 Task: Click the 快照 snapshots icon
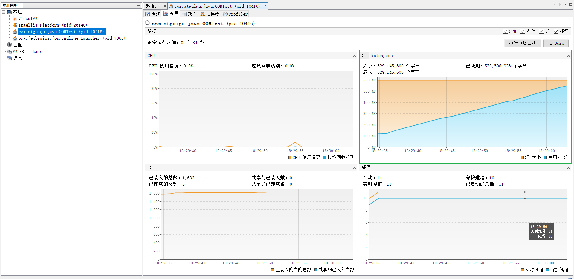click(x=9, y=58)
